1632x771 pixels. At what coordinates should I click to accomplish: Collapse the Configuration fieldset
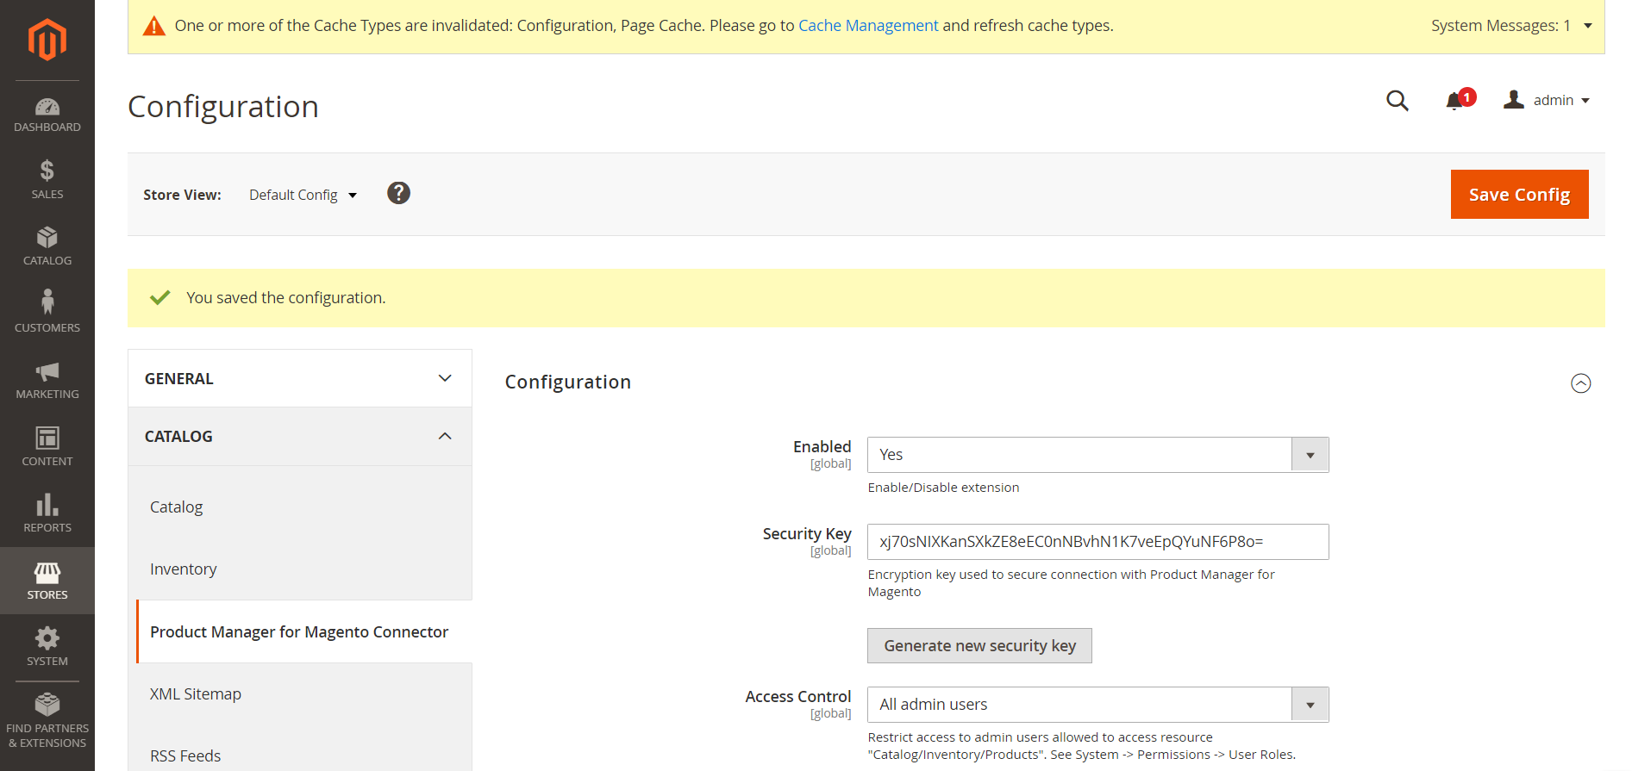(x=1580, y=383)
